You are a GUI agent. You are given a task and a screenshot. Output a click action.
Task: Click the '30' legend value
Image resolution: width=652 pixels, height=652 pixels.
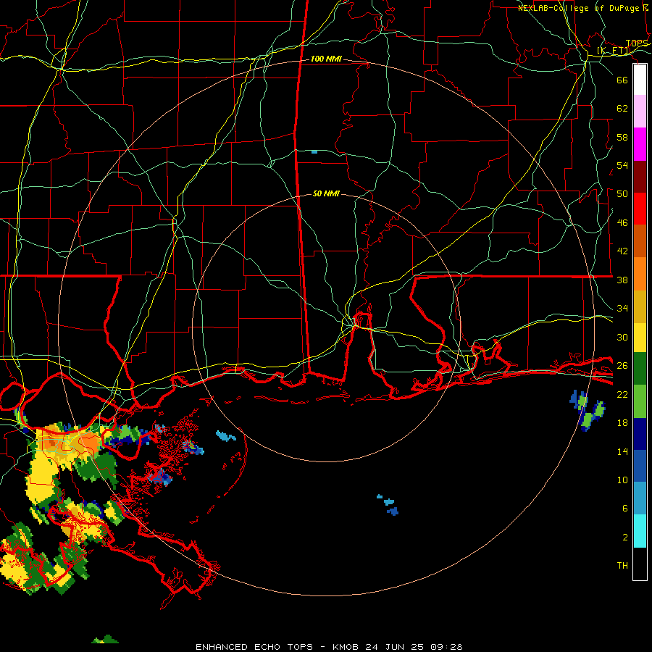click(622, 337)
